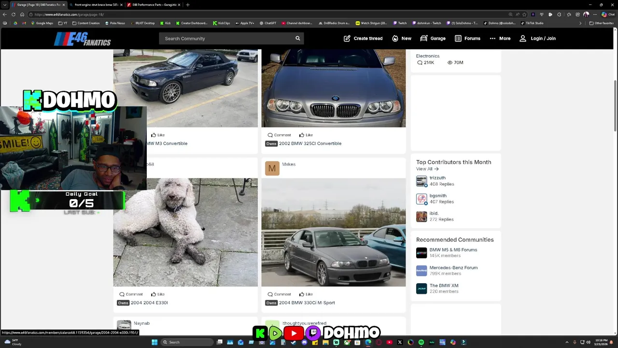Image resolution: width=618 pixels, height=348 pixels.
Task: Open the Windows Start menu
Action: [154, 342]
